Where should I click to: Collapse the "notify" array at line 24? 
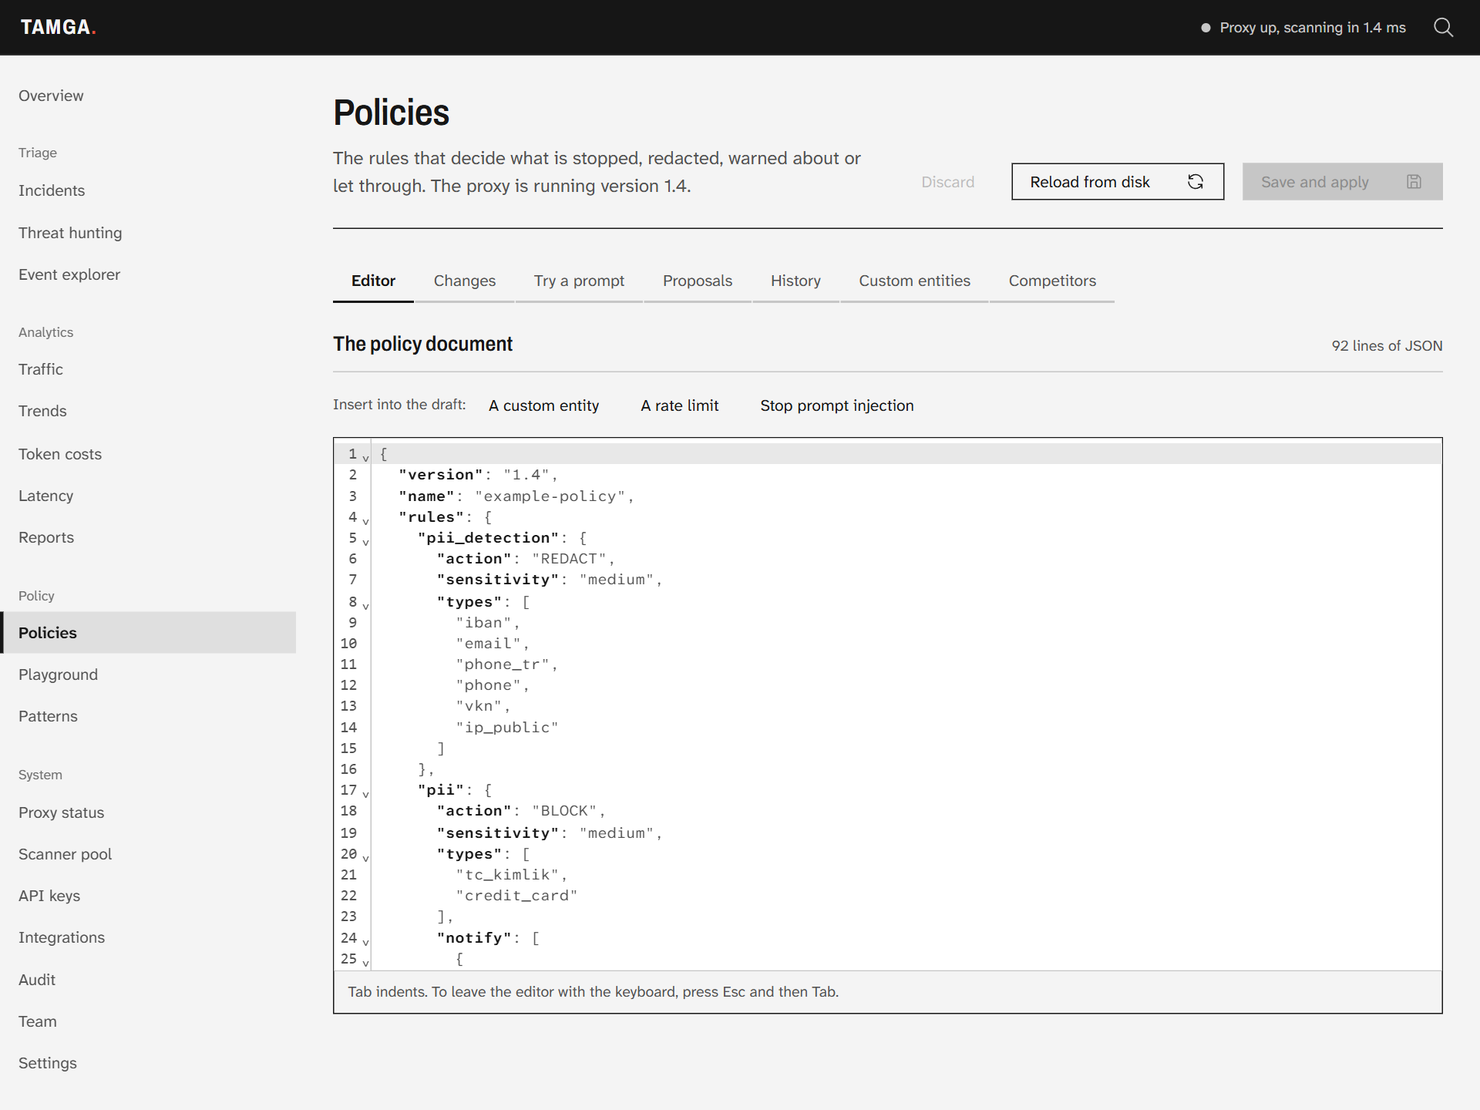click(365, 942)
